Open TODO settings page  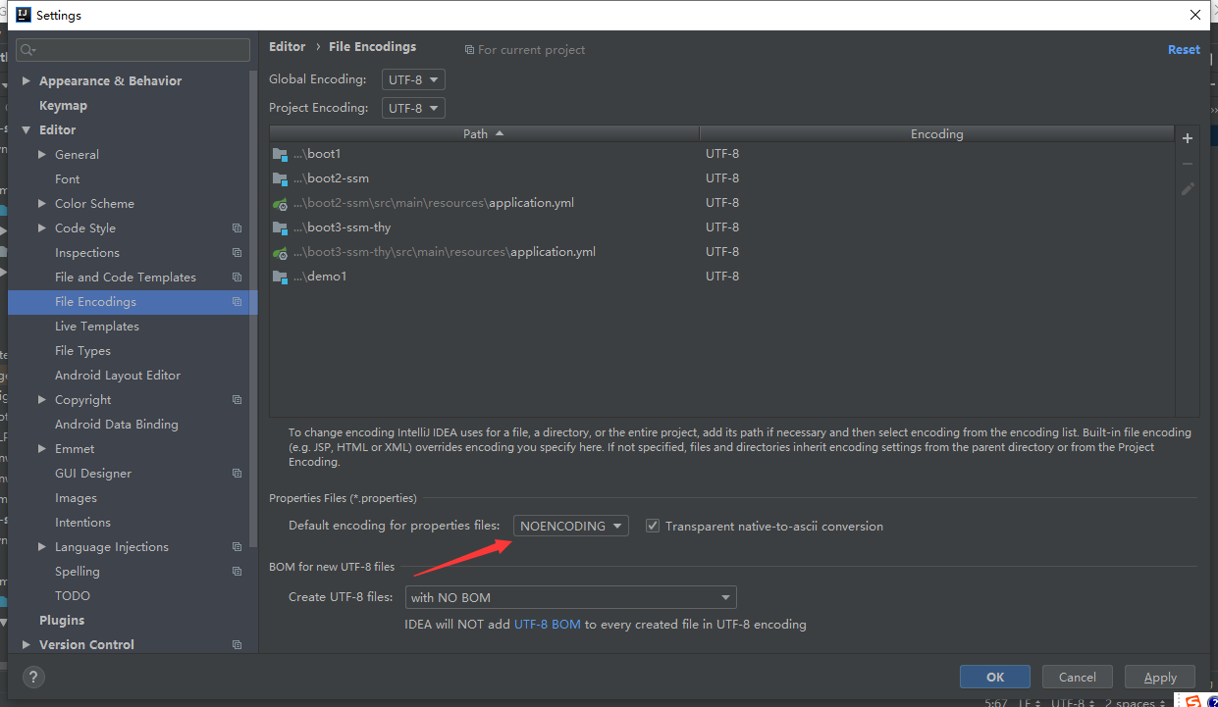tap(73, 595)
